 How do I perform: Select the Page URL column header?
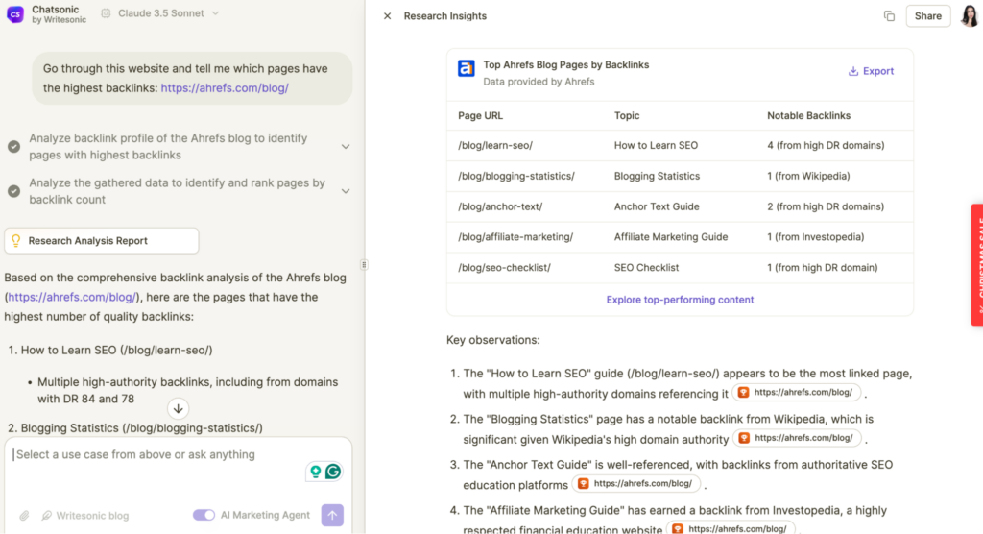pos(480,115)
